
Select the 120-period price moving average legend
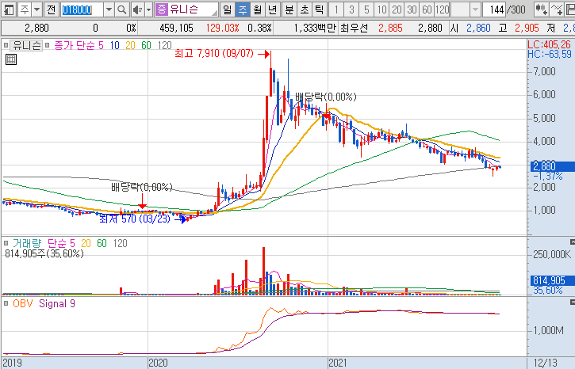pos(165,45)
